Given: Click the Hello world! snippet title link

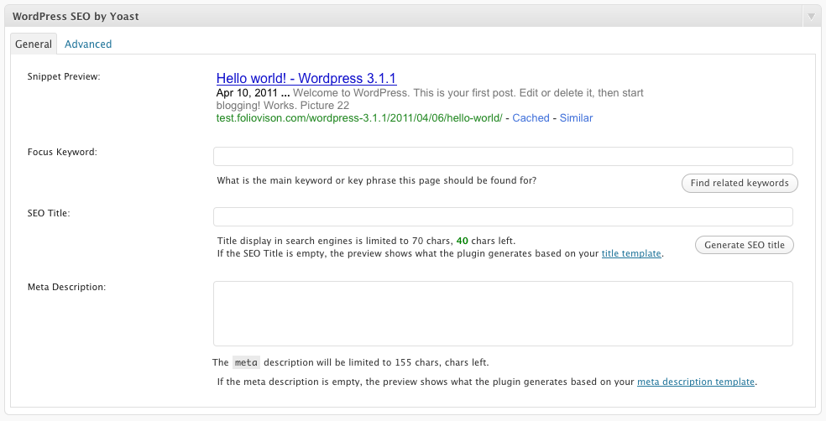Looking at the screenshot, I should (306, 79).
